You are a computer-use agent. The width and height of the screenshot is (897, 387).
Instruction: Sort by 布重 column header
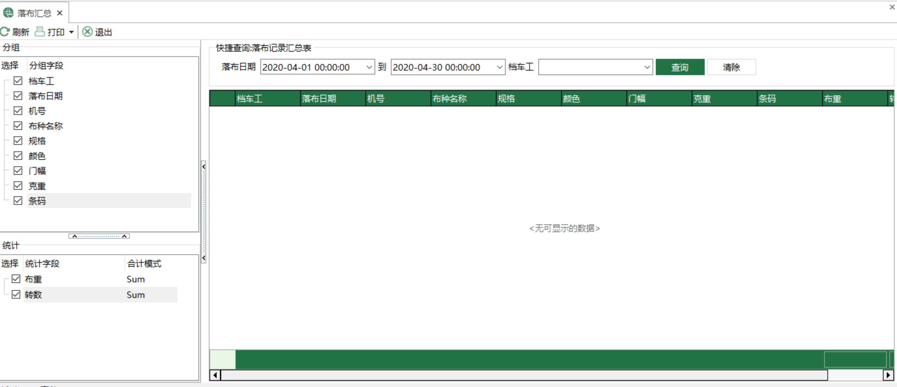click(855, 99)
